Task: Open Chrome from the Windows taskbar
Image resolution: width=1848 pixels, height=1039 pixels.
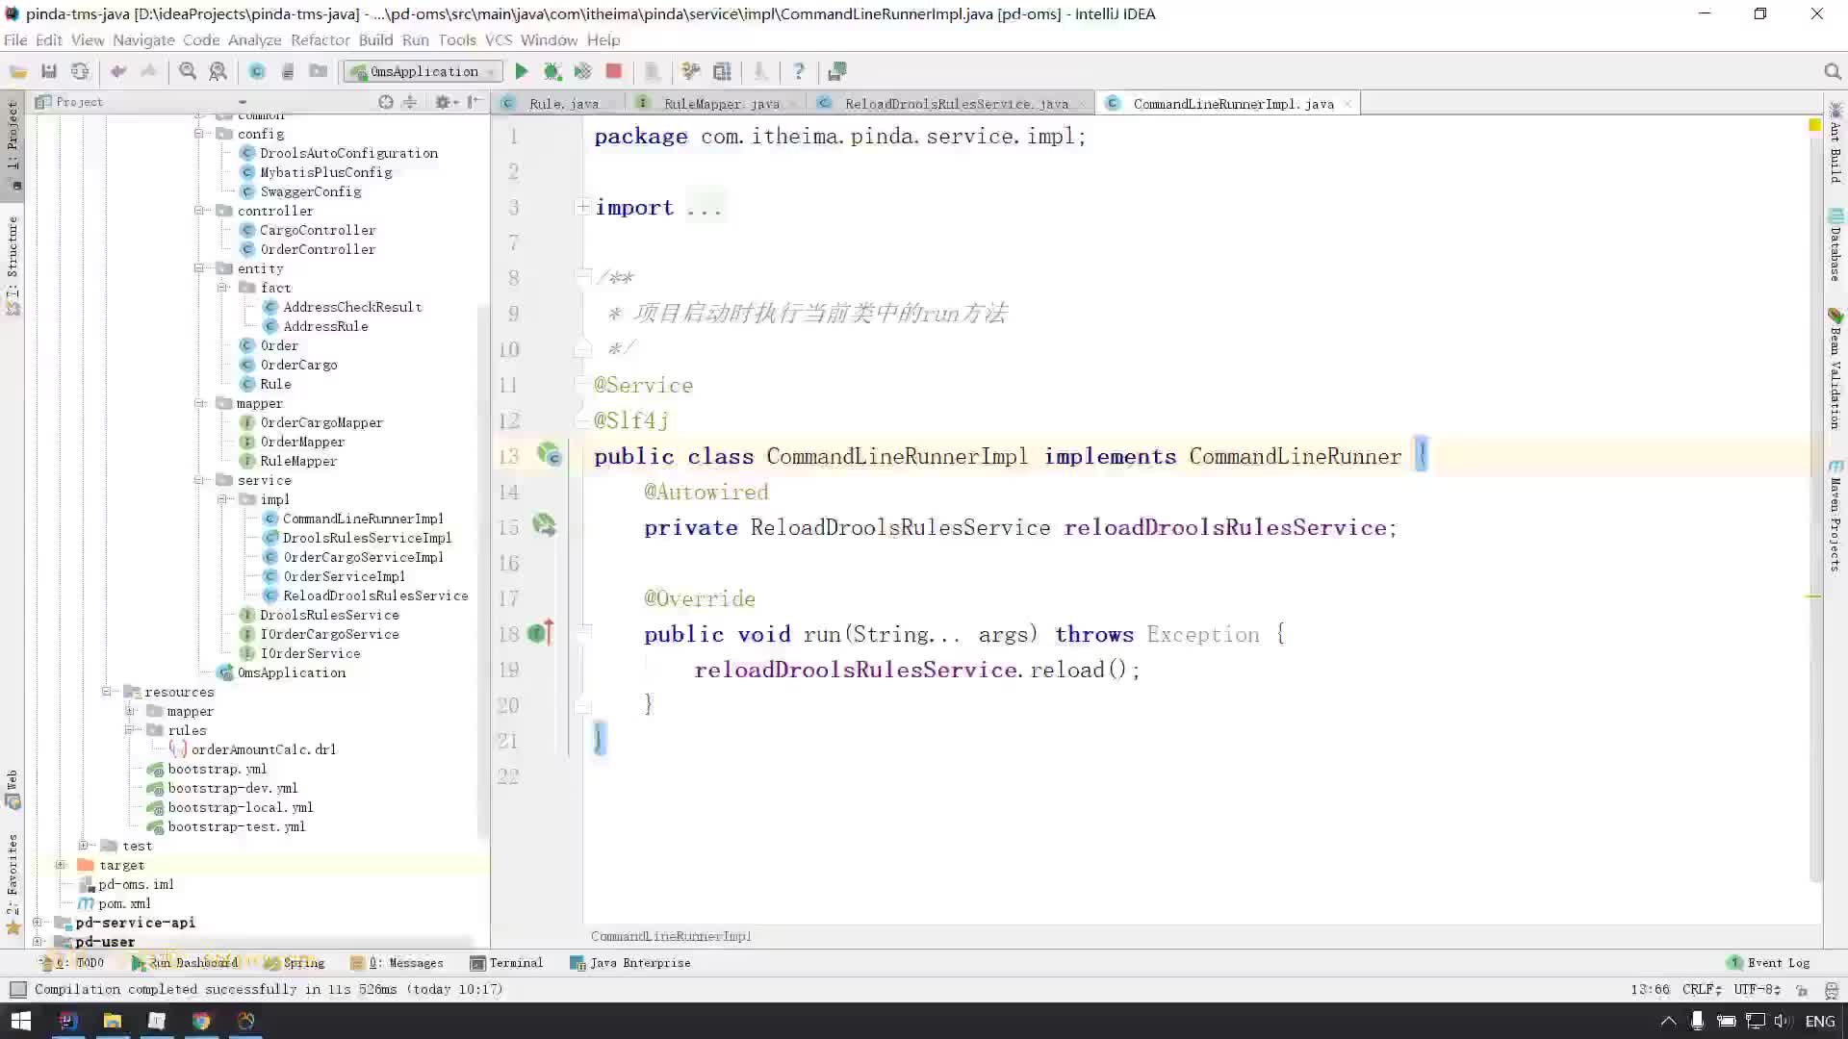Action: coord(201,1021)
